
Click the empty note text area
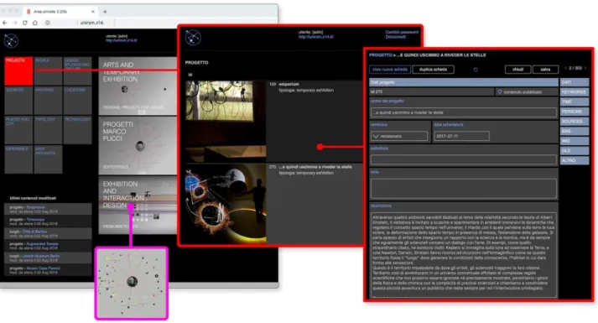(463, 189)
